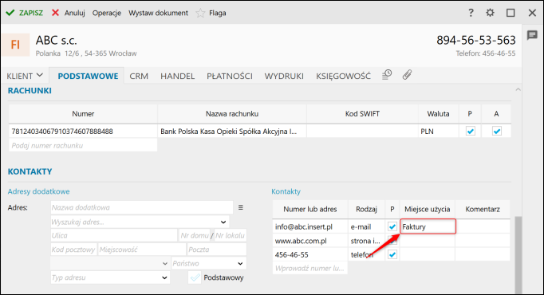Click the address list menu icon
This screenshot has width=544, height=295.
pyautogui.click(x=240, y=207)
